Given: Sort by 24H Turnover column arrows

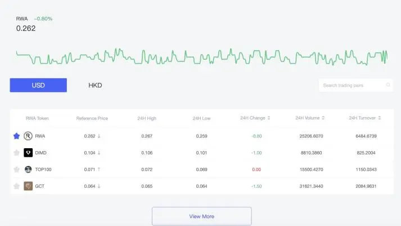Looking at the screenshot, I should [379, 118].
